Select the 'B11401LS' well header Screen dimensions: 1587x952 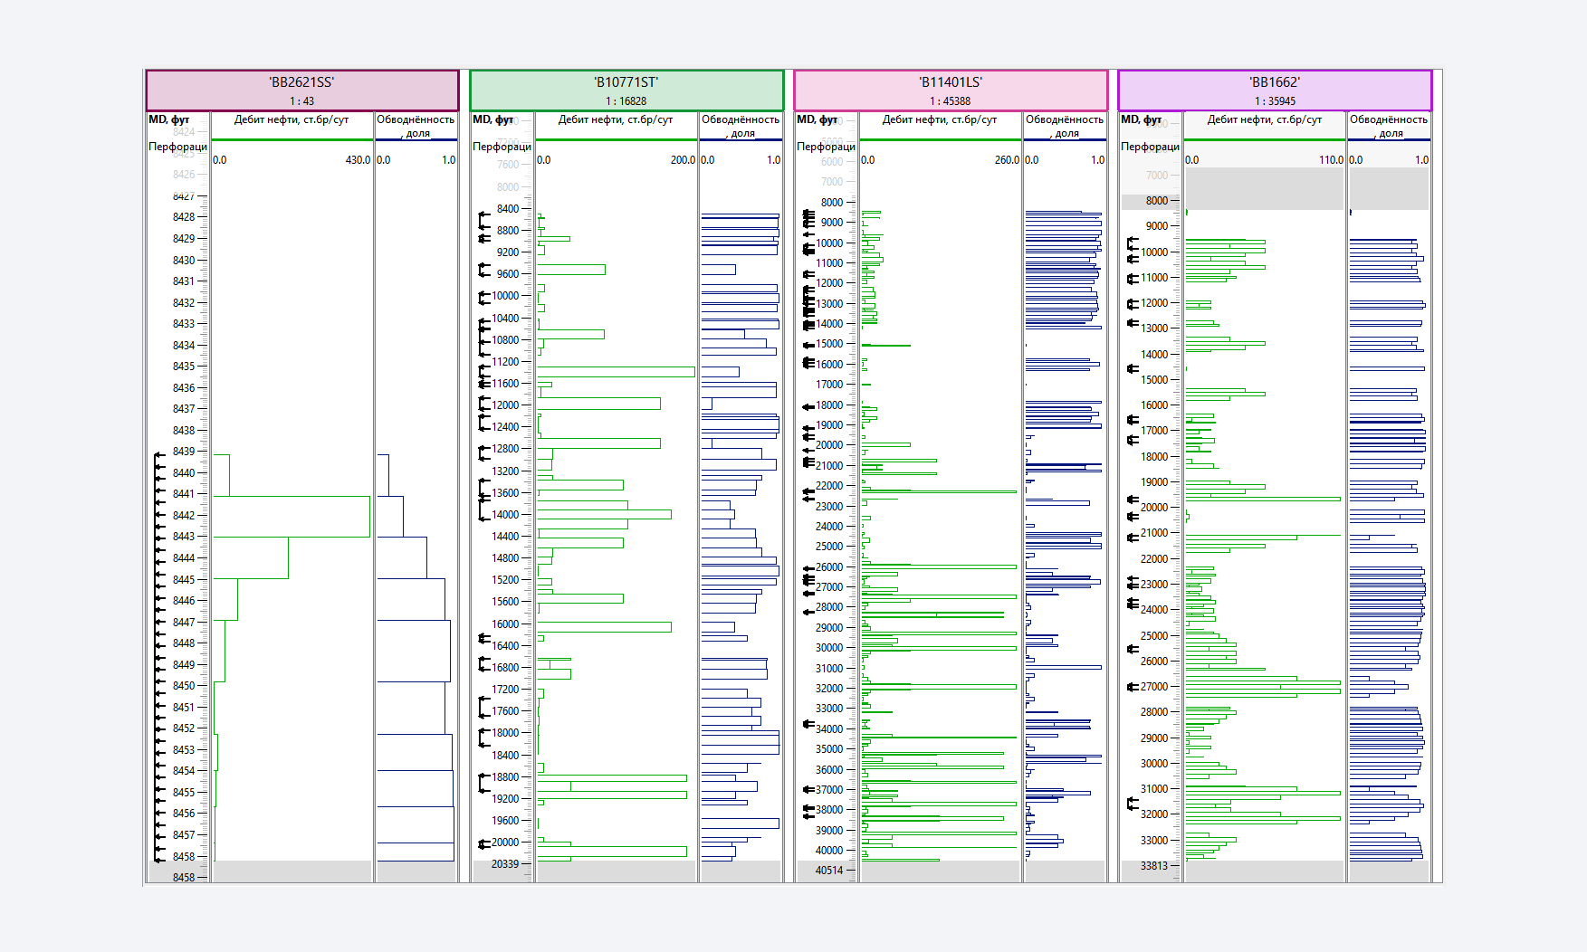click(951, 90)
